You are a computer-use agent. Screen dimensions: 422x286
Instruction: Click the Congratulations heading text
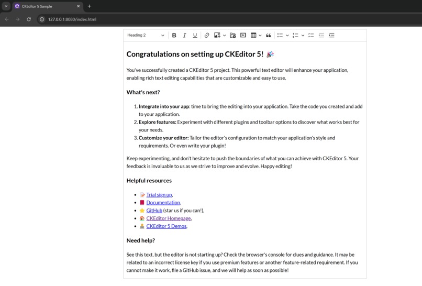(195, 54)
